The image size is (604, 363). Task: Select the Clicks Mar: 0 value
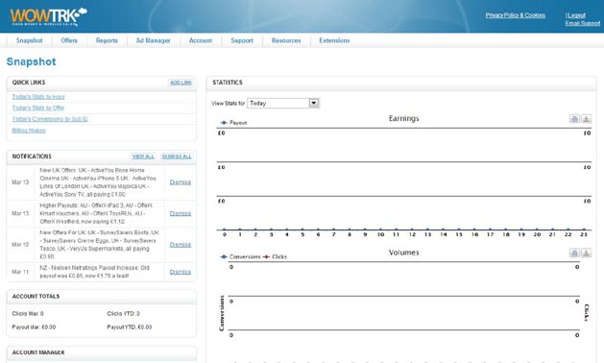tap(28, 314)
